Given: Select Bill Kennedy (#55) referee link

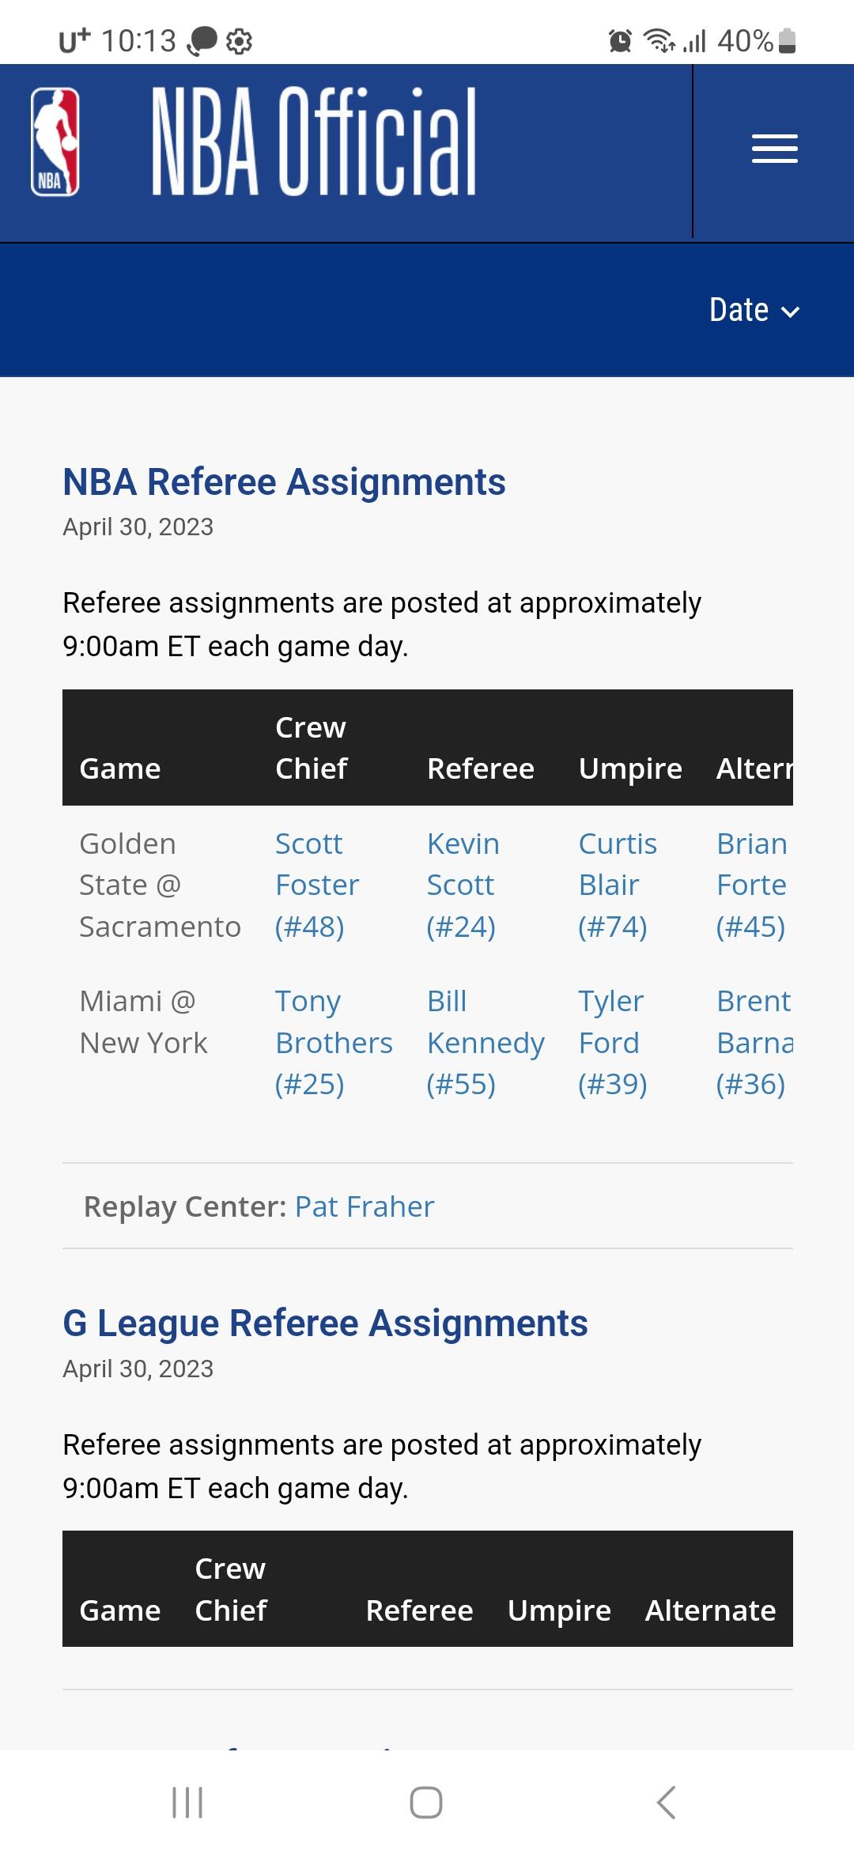Looking at the screenshot, I should [485, 1042].
